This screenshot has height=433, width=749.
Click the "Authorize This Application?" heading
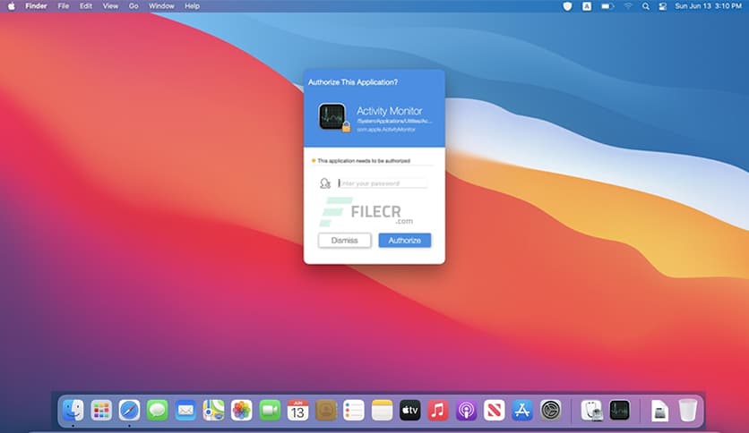click(x=352, y=82)
